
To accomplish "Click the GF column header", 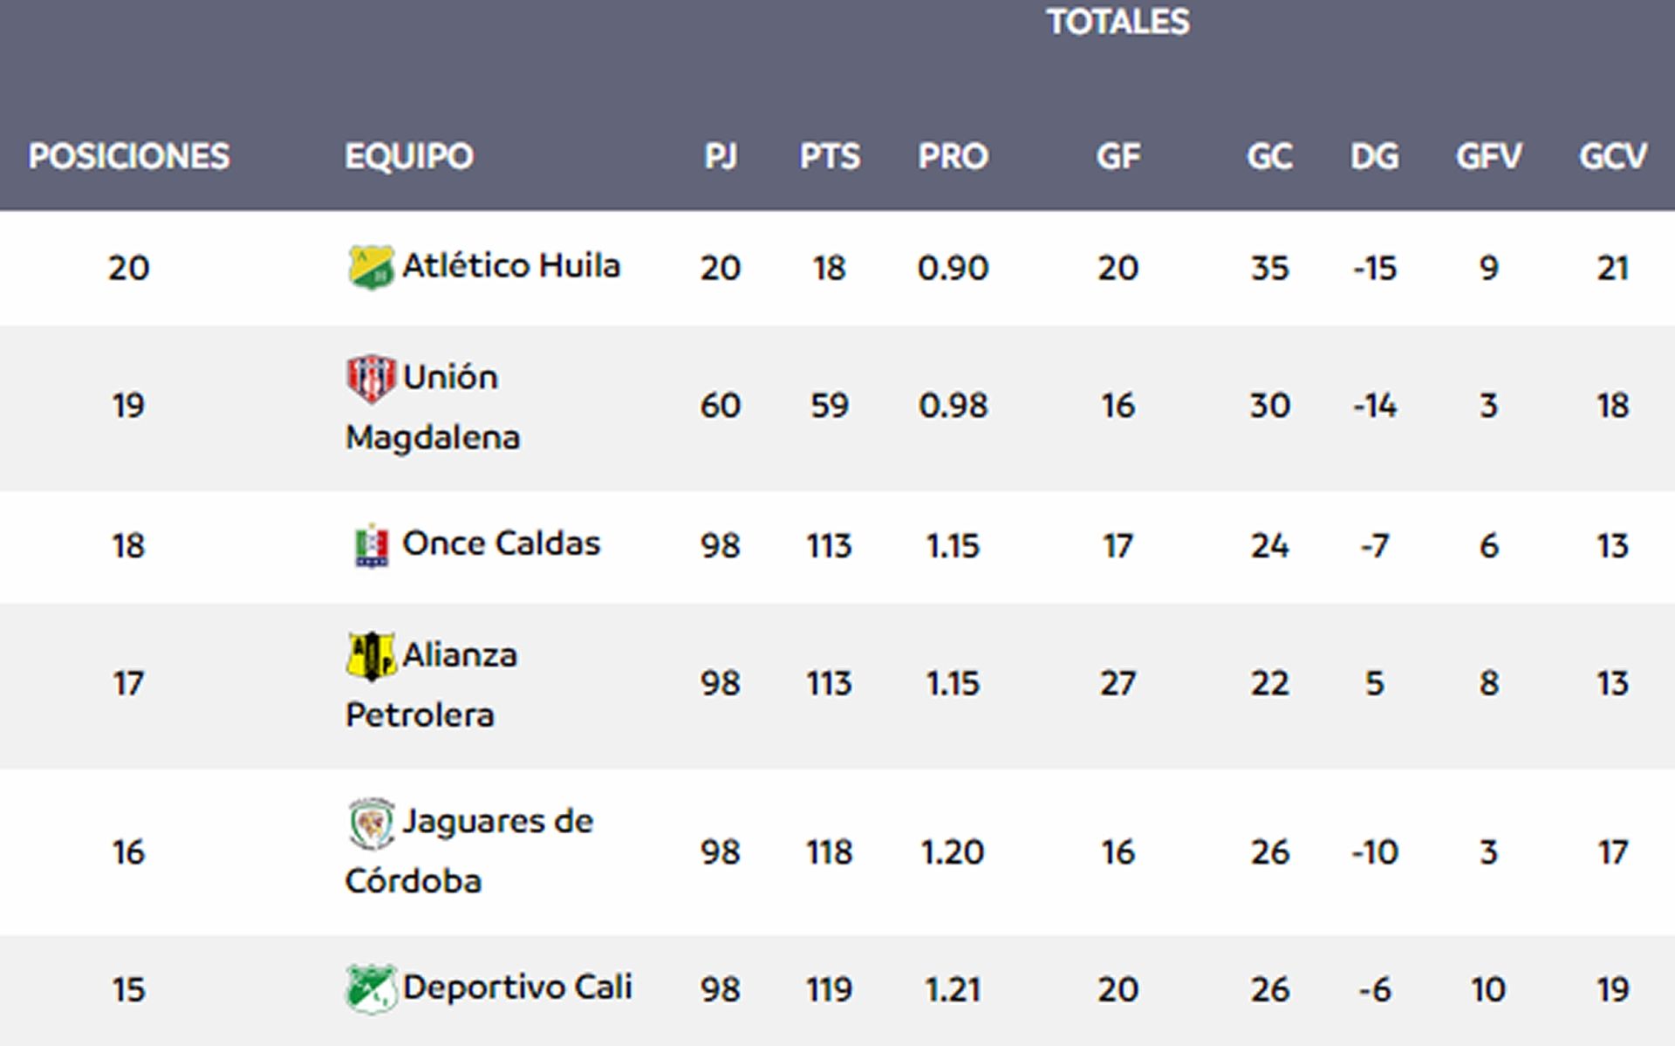I will pyautogui.click(x=1118, y=157).
